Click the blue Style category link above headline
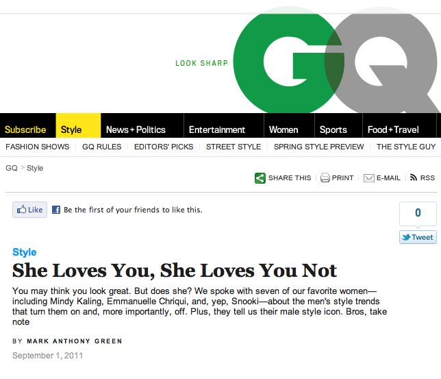The image size is (441, 379). 25,252
